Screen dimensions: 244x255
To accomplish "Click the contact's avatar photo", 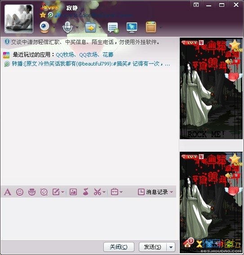I will pos(19,19).
